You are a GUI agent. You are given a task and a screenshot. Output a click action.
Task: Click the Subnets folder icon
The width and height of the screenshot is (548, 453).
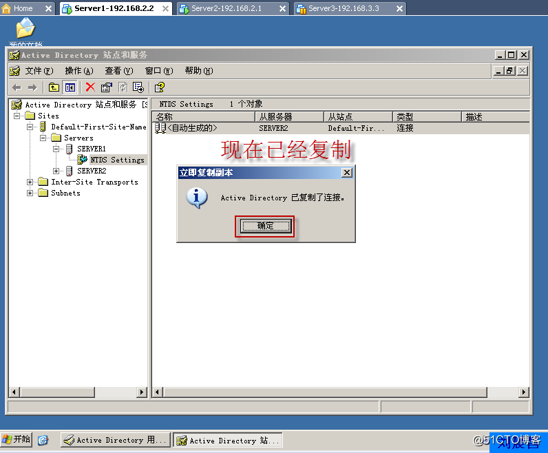43,193
